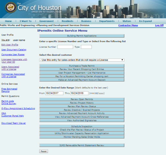Open the desired customer dropdown list
166x155 pixels.
[82, 60]
